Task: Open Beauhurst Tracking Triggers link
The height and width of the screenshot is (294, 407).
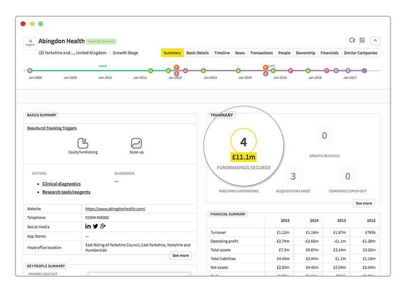Action: point(52,128)
